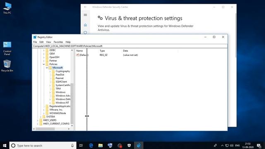Click Registry Editor title bar icon
Viewport: 265px width, 149px height.
(35, 37)
